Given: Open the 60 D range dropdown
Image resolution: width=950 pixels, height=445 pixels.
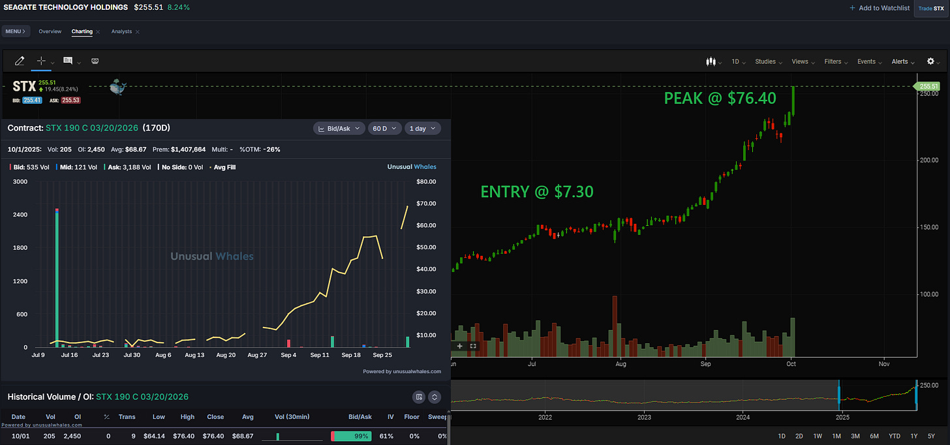Looking at the screenshot, I should pyautogui.click(x=384, y=129).
